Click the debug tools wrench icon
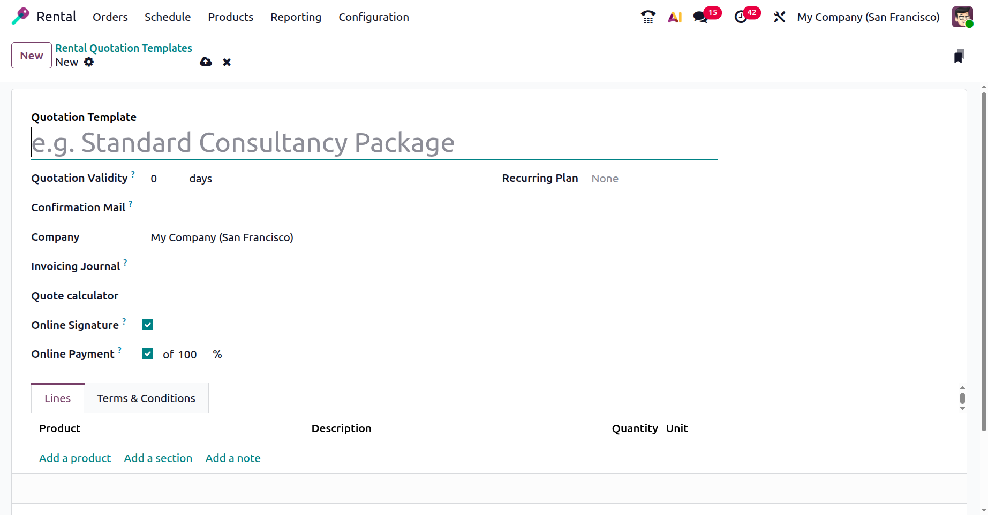Screen dimensions: 988x515 coord(779,17)
